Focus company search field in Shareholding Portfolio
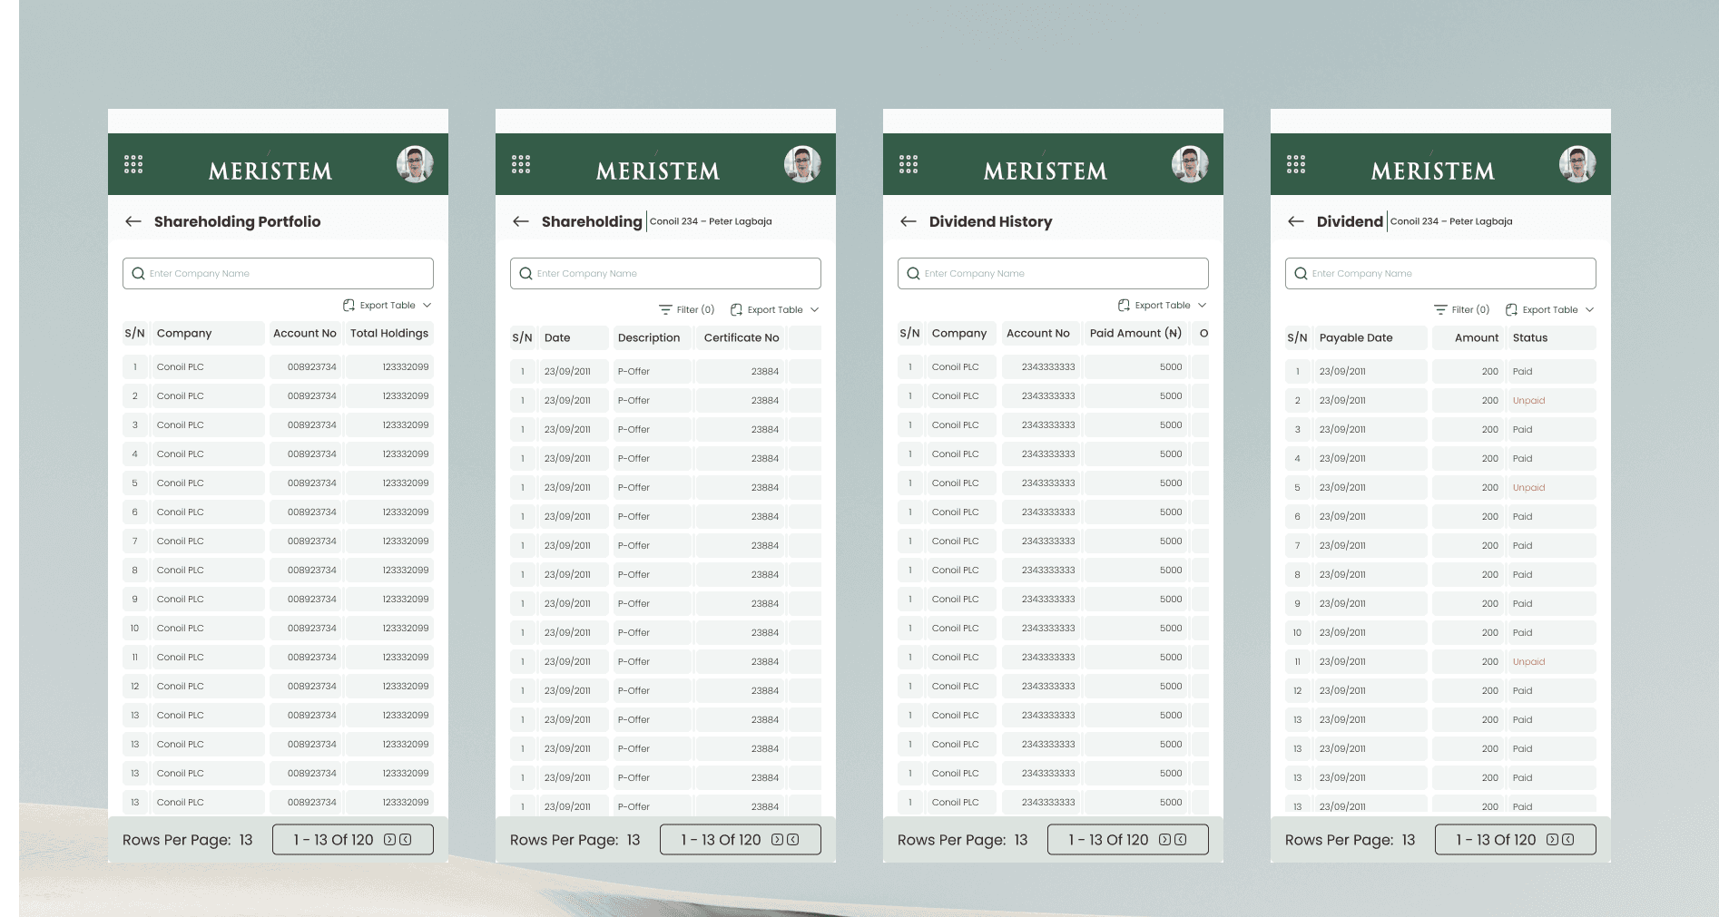Viewport: 1719px width, 917px height. tap(278, 273)
